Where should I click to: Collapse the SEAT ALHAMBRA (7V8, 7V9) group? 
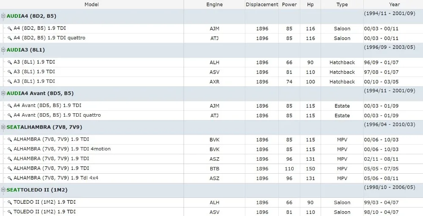tap(3, 127)
